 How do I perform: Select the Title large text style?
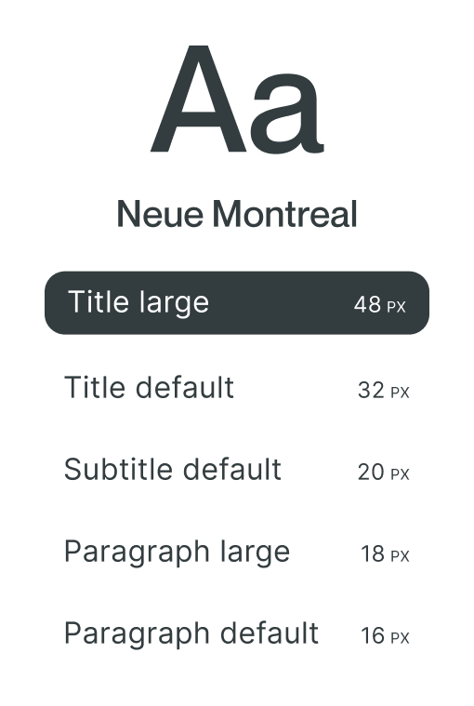coord(237,302)
